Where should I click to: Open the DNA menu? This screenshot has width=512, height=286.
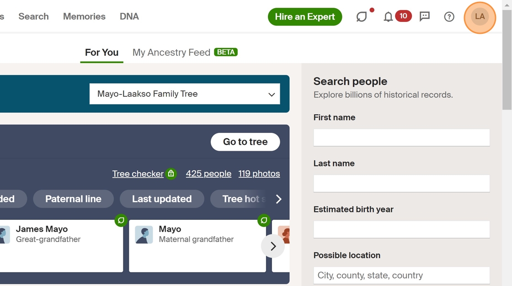(x=129, y=16)
